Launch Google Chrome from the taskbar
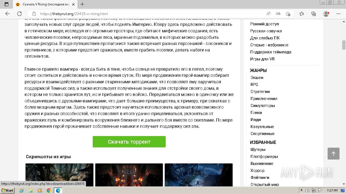This screenshot has height=194, width=346. 49,190
